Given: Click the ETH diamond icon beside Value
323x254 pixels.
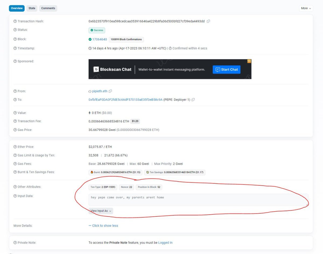Looking at the screenshot, I should click(90, 112).
